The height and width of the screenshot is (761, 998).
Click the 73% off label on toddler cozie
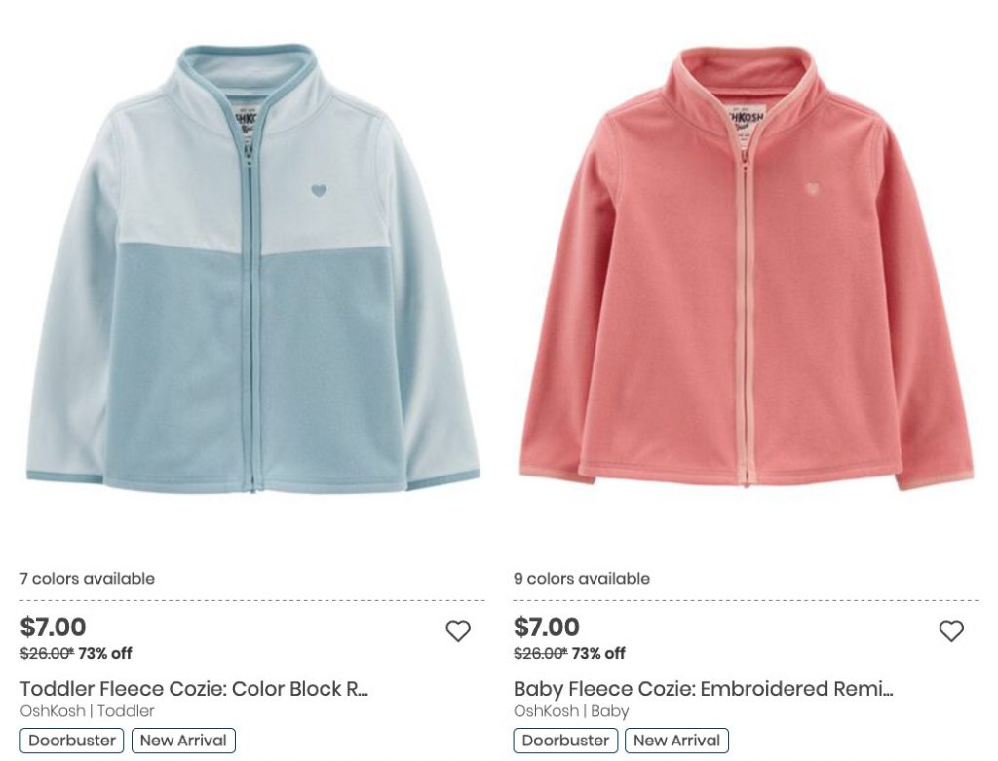[x=105, y=654]
